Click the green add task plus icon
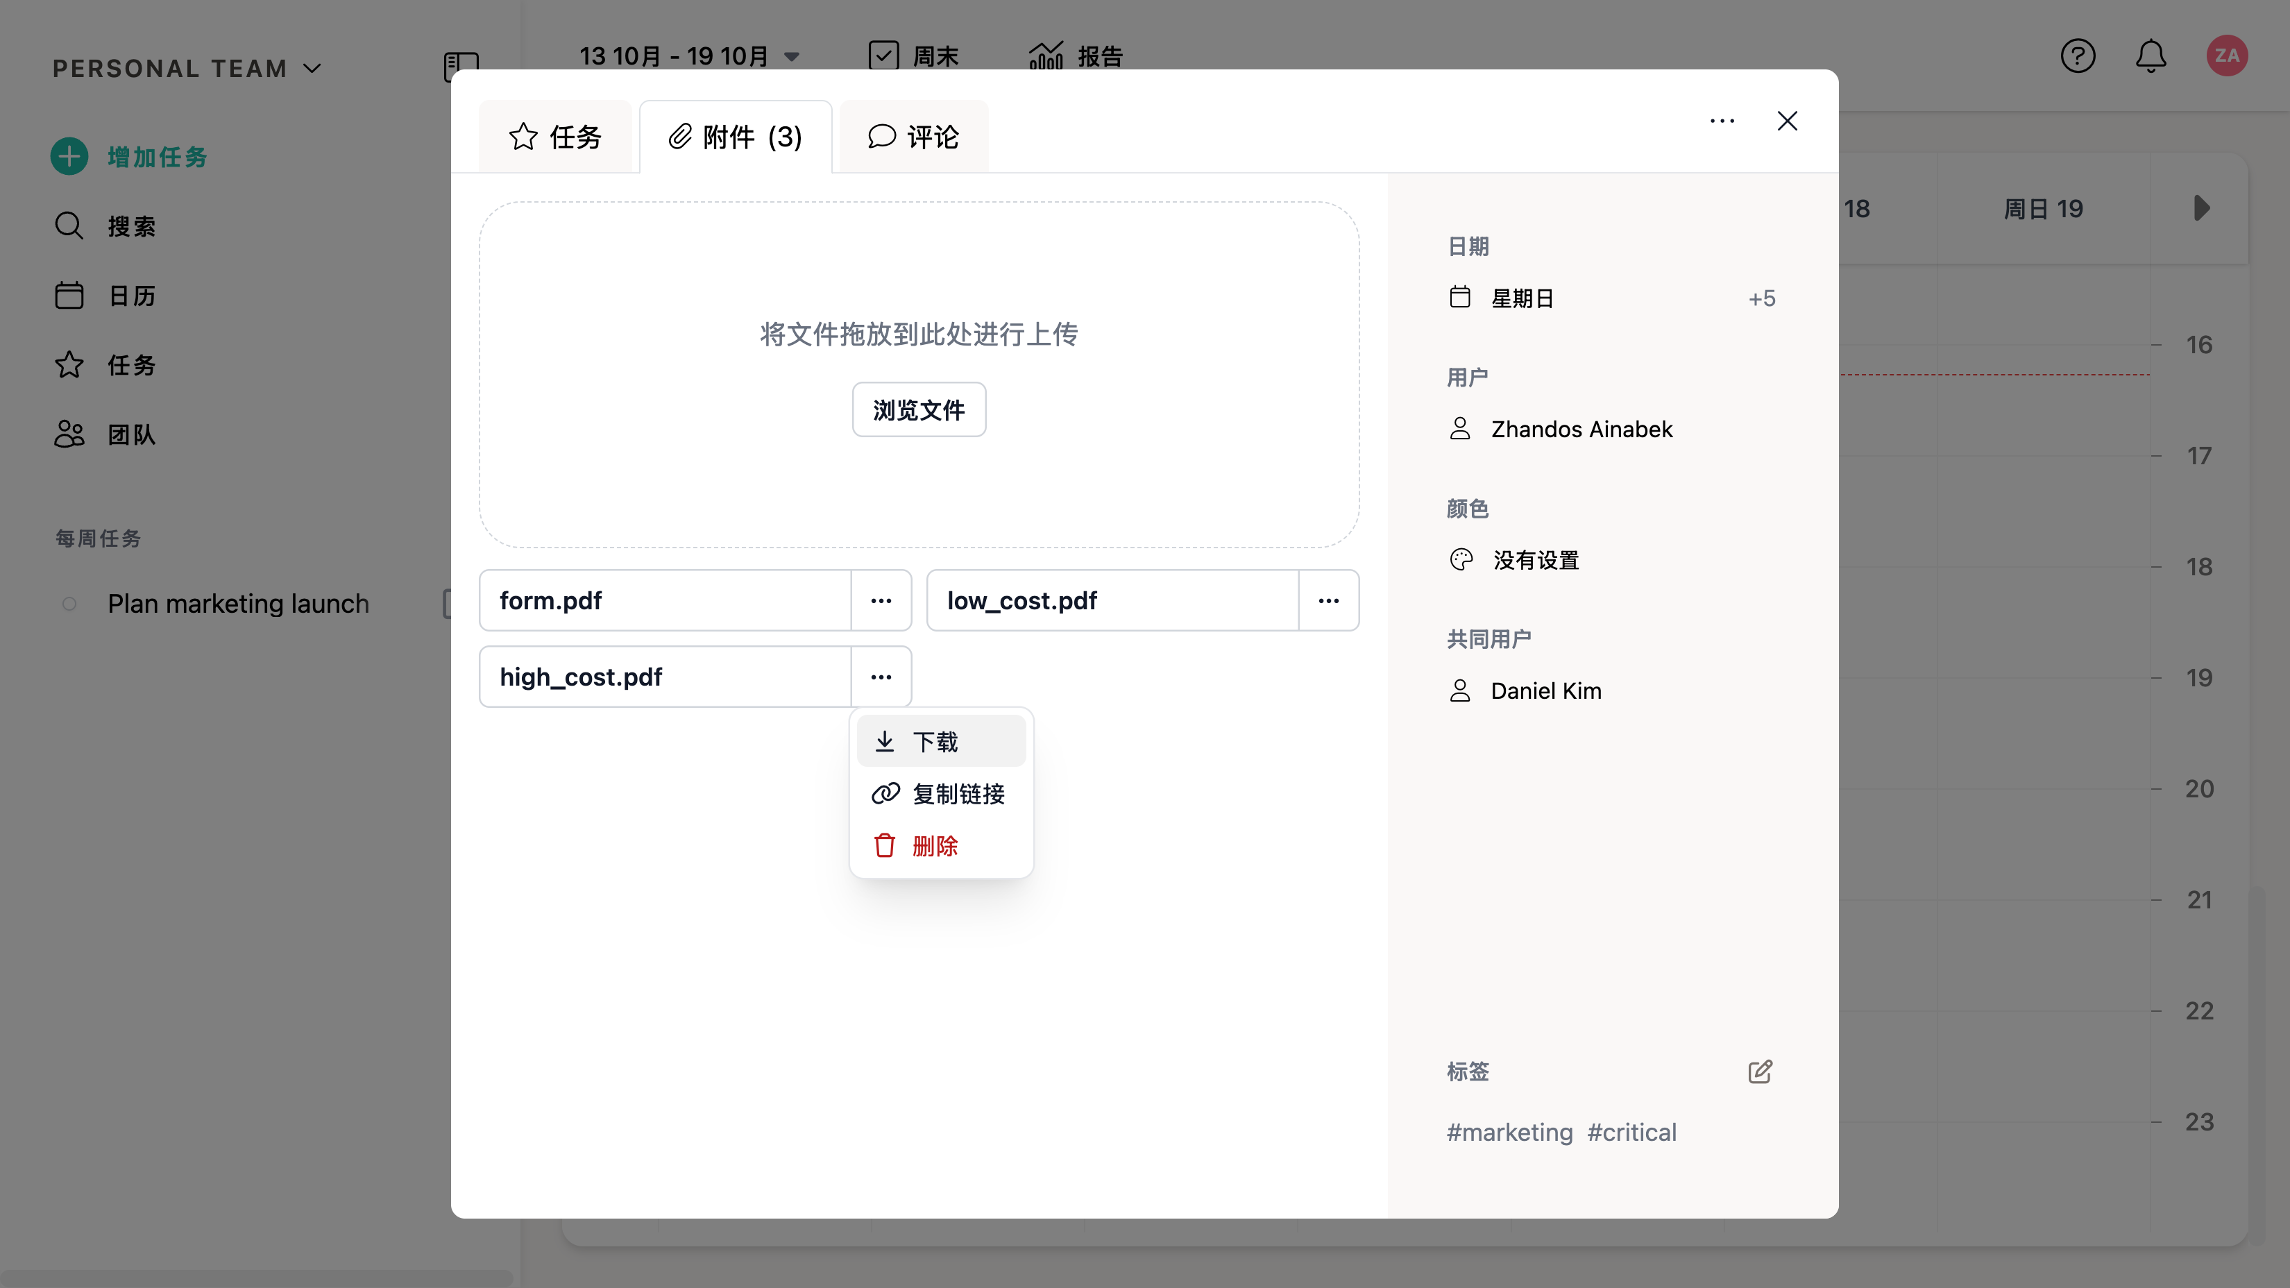 pos(69,156)
